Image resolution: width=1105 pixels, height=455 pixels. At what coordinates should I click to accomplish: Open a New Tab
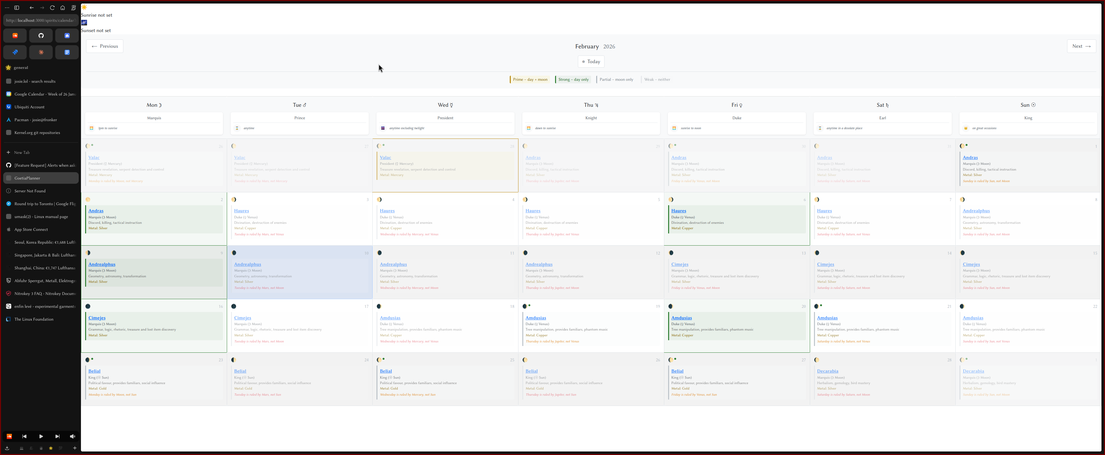coord(22,152)
